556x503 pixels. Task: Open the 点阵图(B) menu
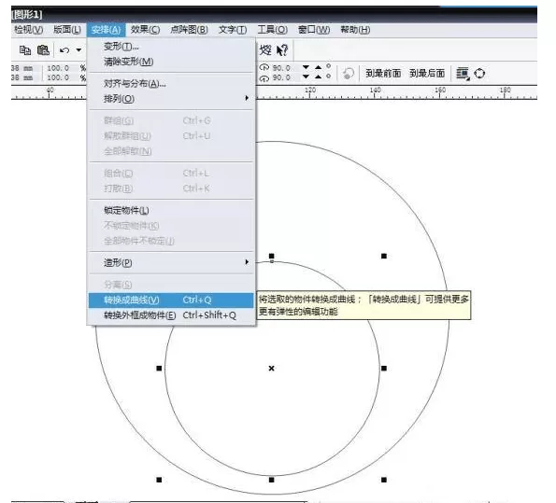(189, 30)
